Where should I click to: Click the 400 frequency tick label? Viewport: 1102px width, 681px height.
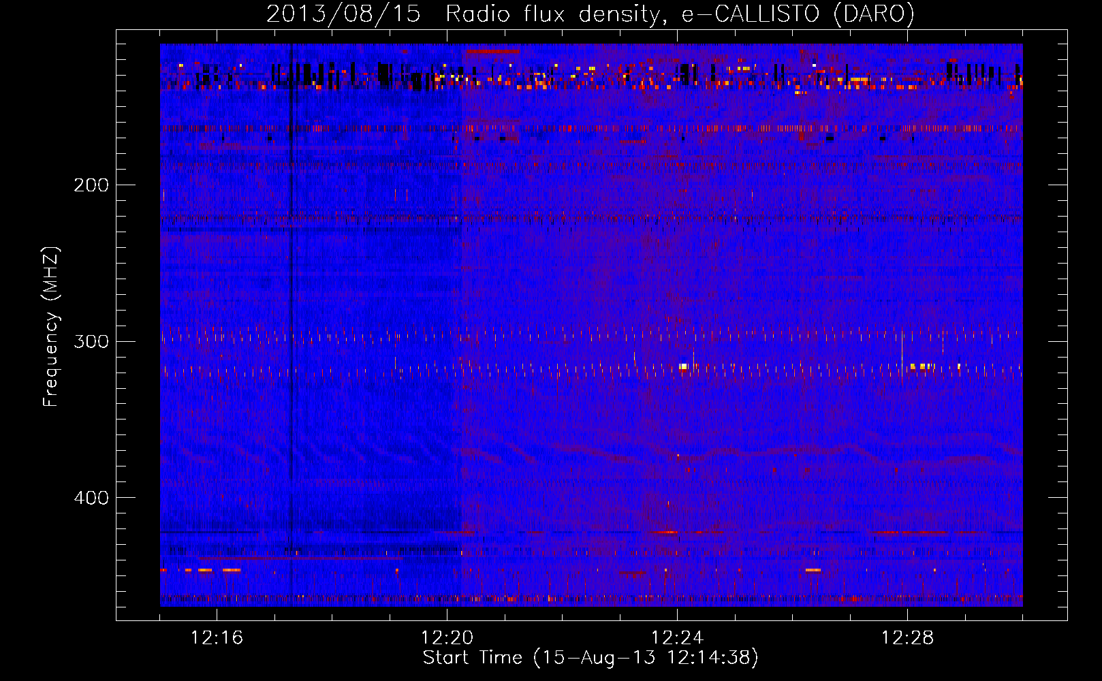91,498
